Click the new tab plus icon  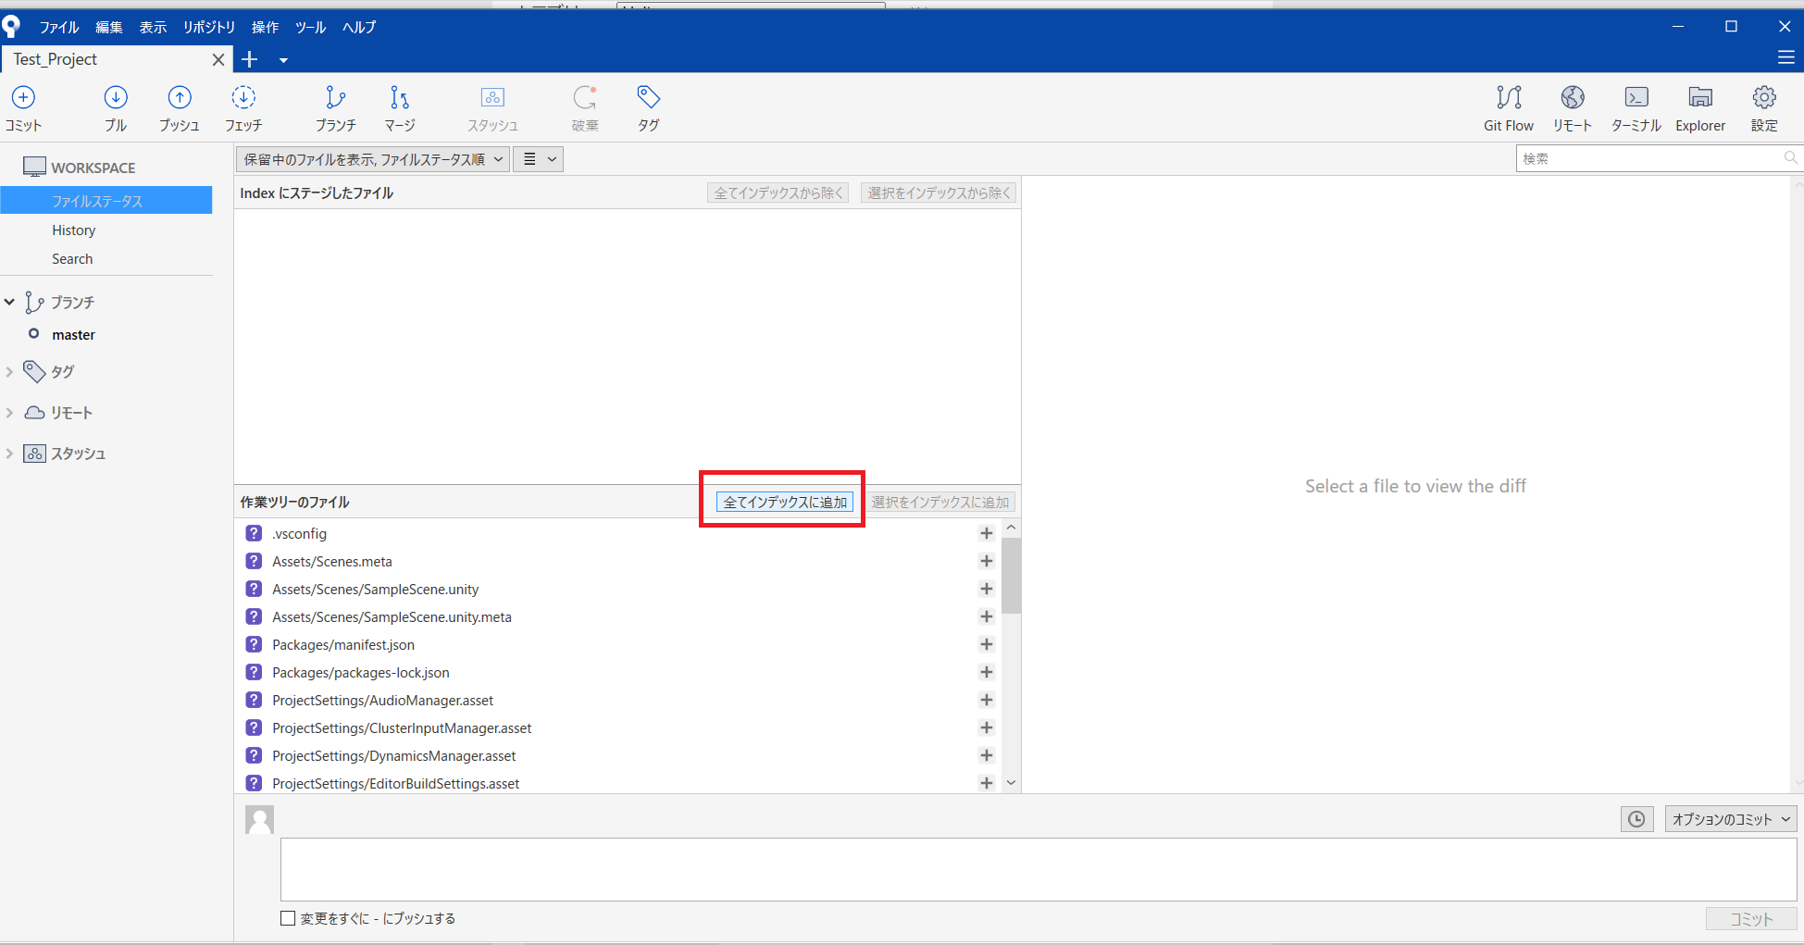pos(249,59)
